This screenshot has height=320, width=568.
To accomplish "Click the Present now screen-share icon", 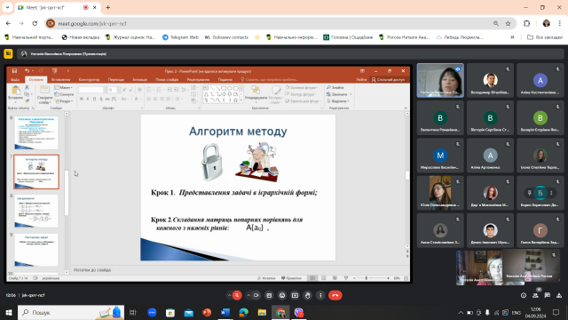I will click(295, 295).
